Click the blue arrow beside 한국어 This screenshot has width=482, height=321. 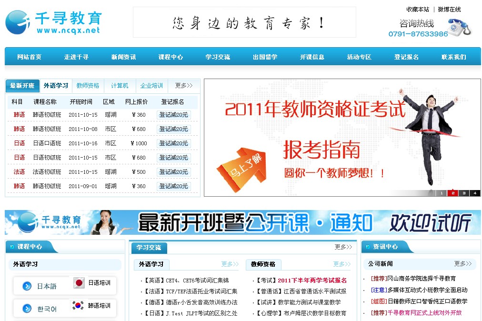[27, 309]
